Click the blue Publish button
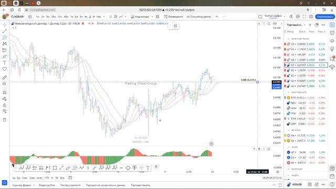 click(x=325, y=16)
